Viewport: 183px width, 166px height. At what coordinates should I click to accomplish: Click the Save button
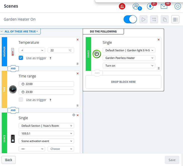[172, 160]
